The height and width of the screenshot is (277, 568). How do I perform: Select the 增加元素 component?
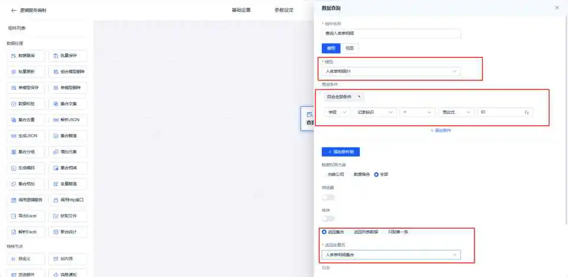tap(67, 152)
